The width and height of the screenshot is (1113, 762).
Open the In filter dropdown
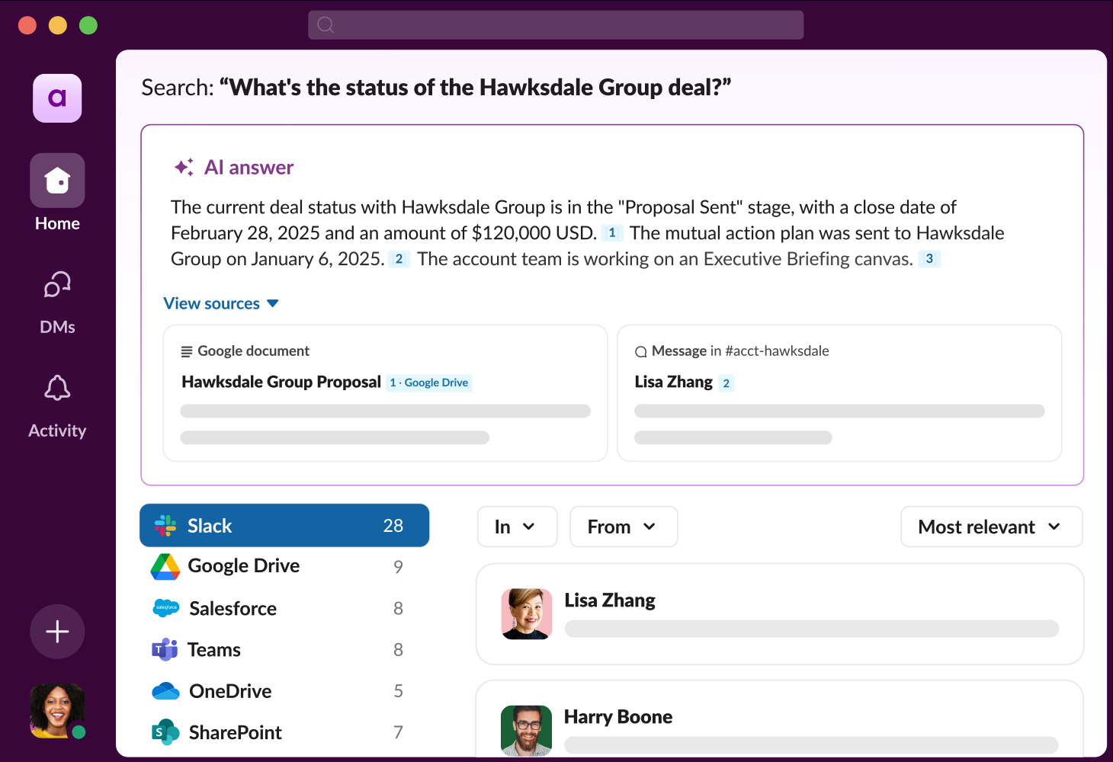click(x=517, y=527)
